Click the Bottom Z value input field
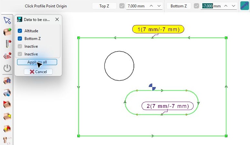This screenshot has width=250, height=145. pyautogui.click(x=211, y=6)
